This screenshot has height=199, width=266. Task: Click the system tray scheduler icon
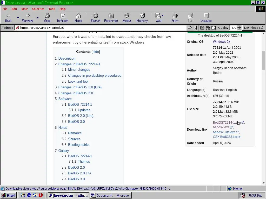pyautogui.click(x=243, y=195)
